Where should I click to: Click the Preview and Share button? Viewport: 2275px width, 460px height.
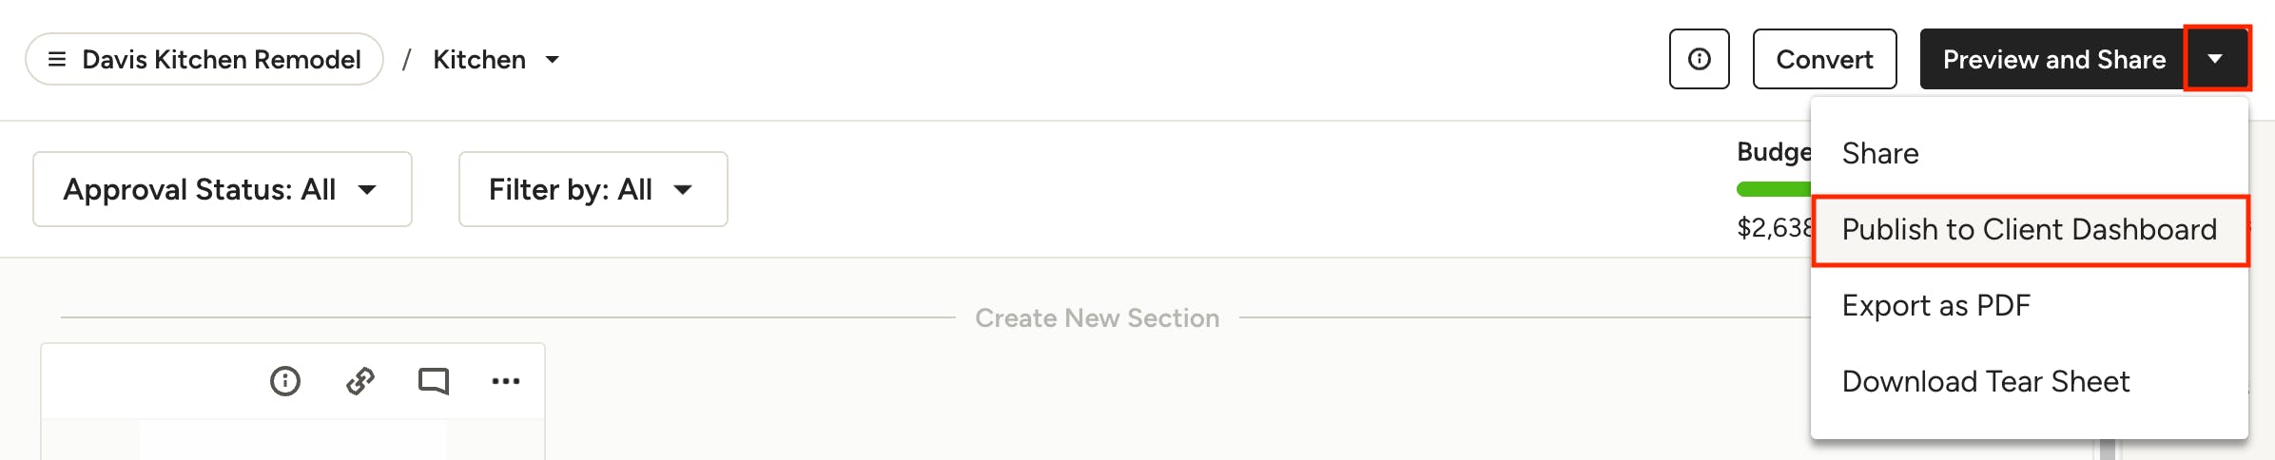2052,59
